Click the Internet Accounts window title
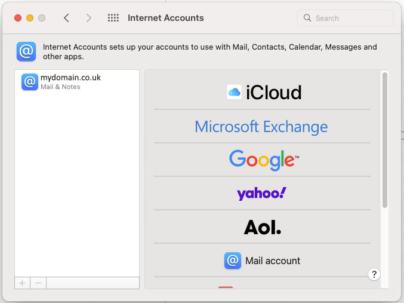Image resolution: width=404 pixels, height=303 pixels. pyautogui.click(x=166, y=18)
